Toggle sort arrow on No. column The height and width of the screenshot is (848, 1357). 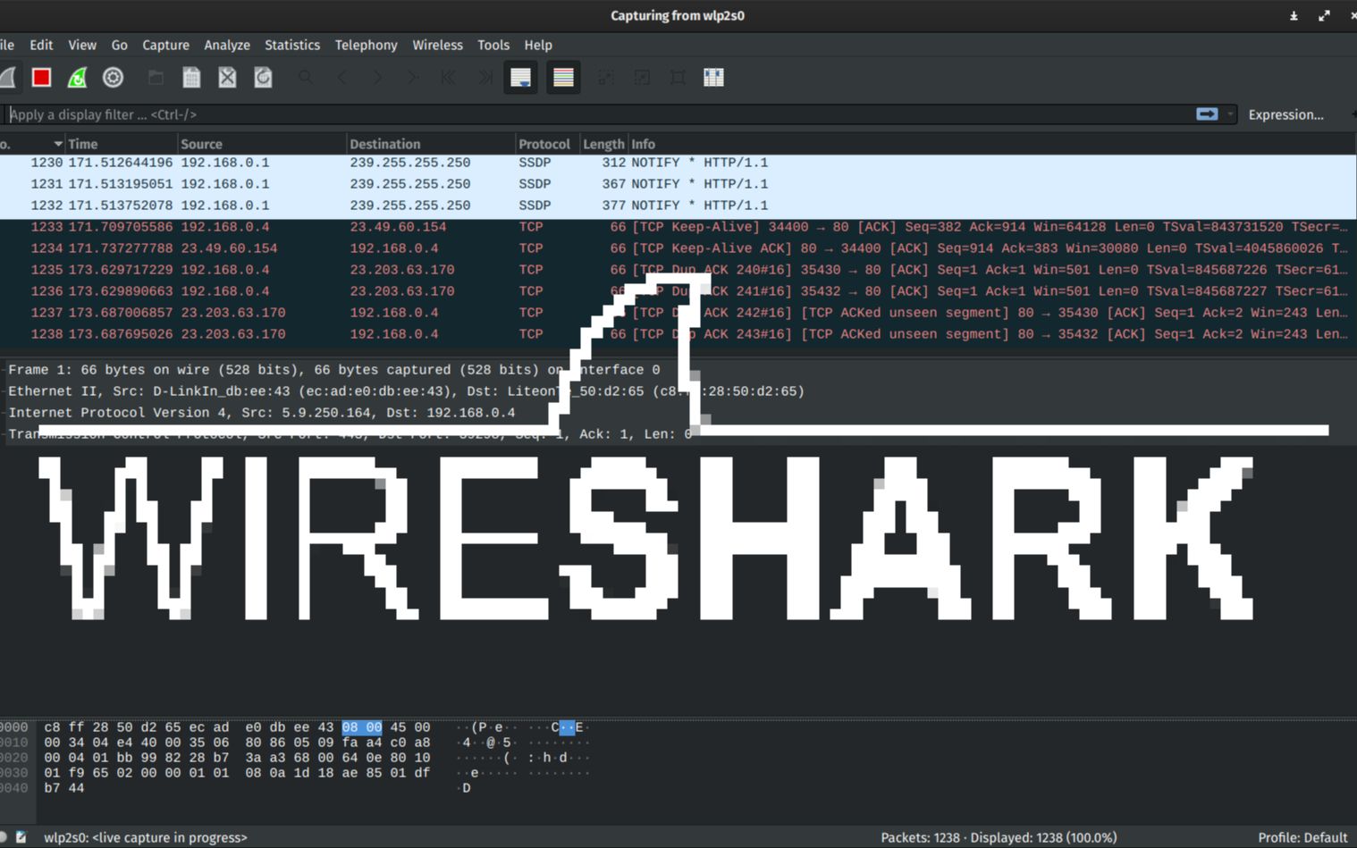[x=58, y=144]
